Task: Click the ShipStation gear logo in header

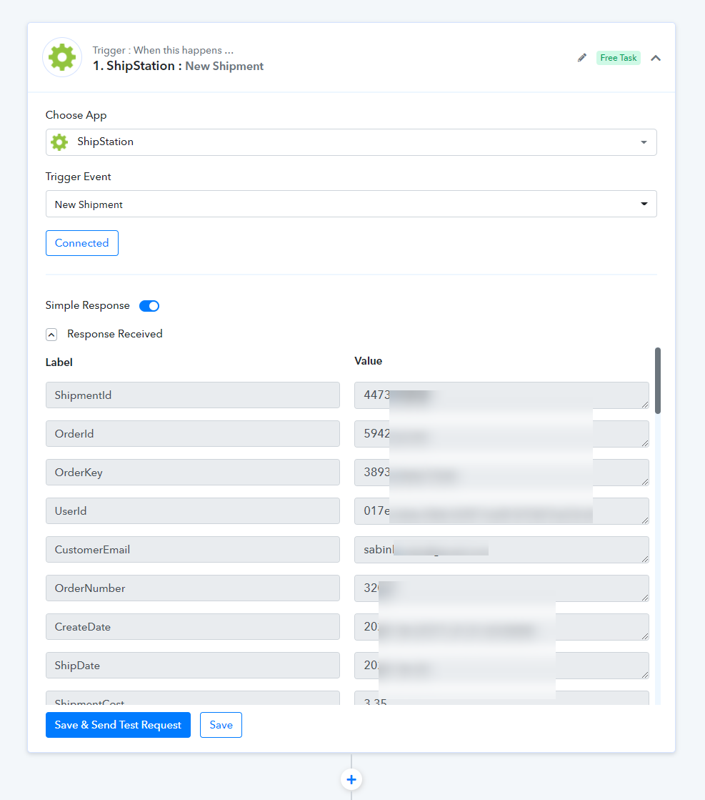Action: 62,57
